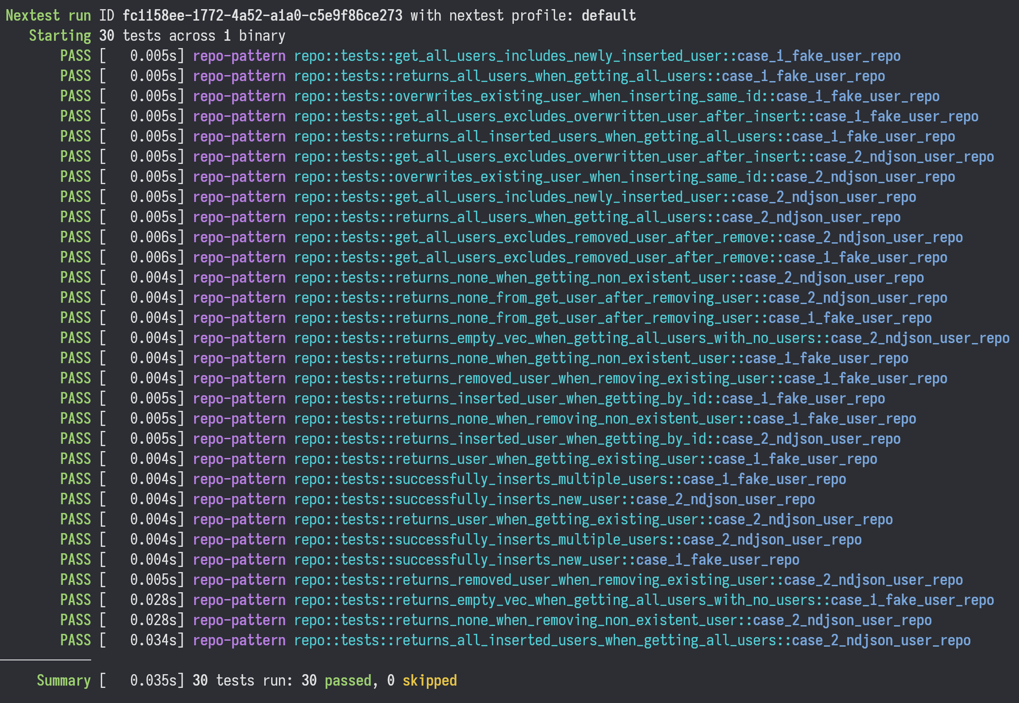Viewport: 1019px width, 703px height.
Task: Click the first 0.006s duration value
Action: (153, 237)
